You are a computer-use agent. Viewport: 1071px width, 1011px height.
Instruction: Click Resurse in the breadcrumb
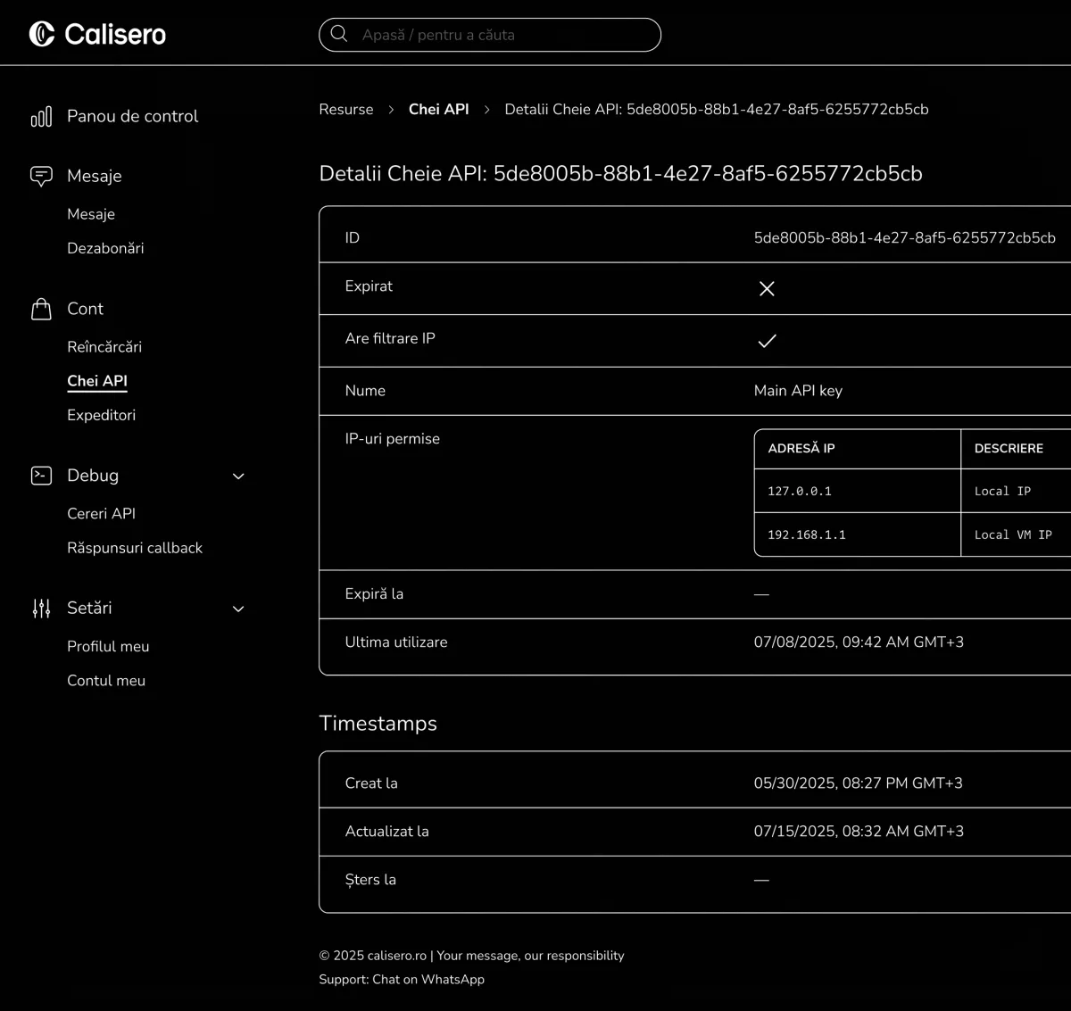click(x=346, y=109)
